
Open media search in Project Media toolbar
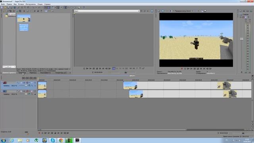click(52, 11)
